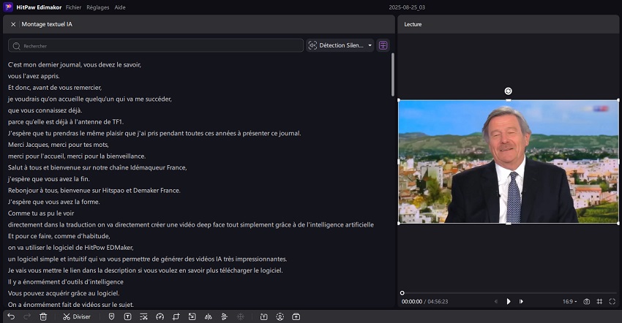622x323 pixels.
Task: Click the transcript vertical scrollbar
Action: coord(393,75)
